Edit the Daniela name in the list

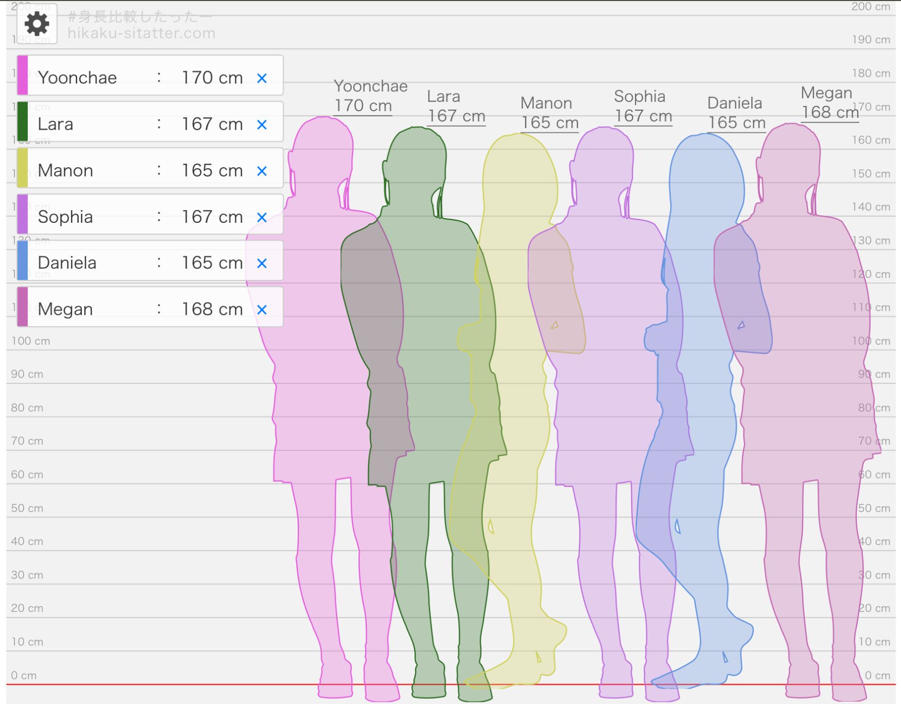click(x=67, y=262)
